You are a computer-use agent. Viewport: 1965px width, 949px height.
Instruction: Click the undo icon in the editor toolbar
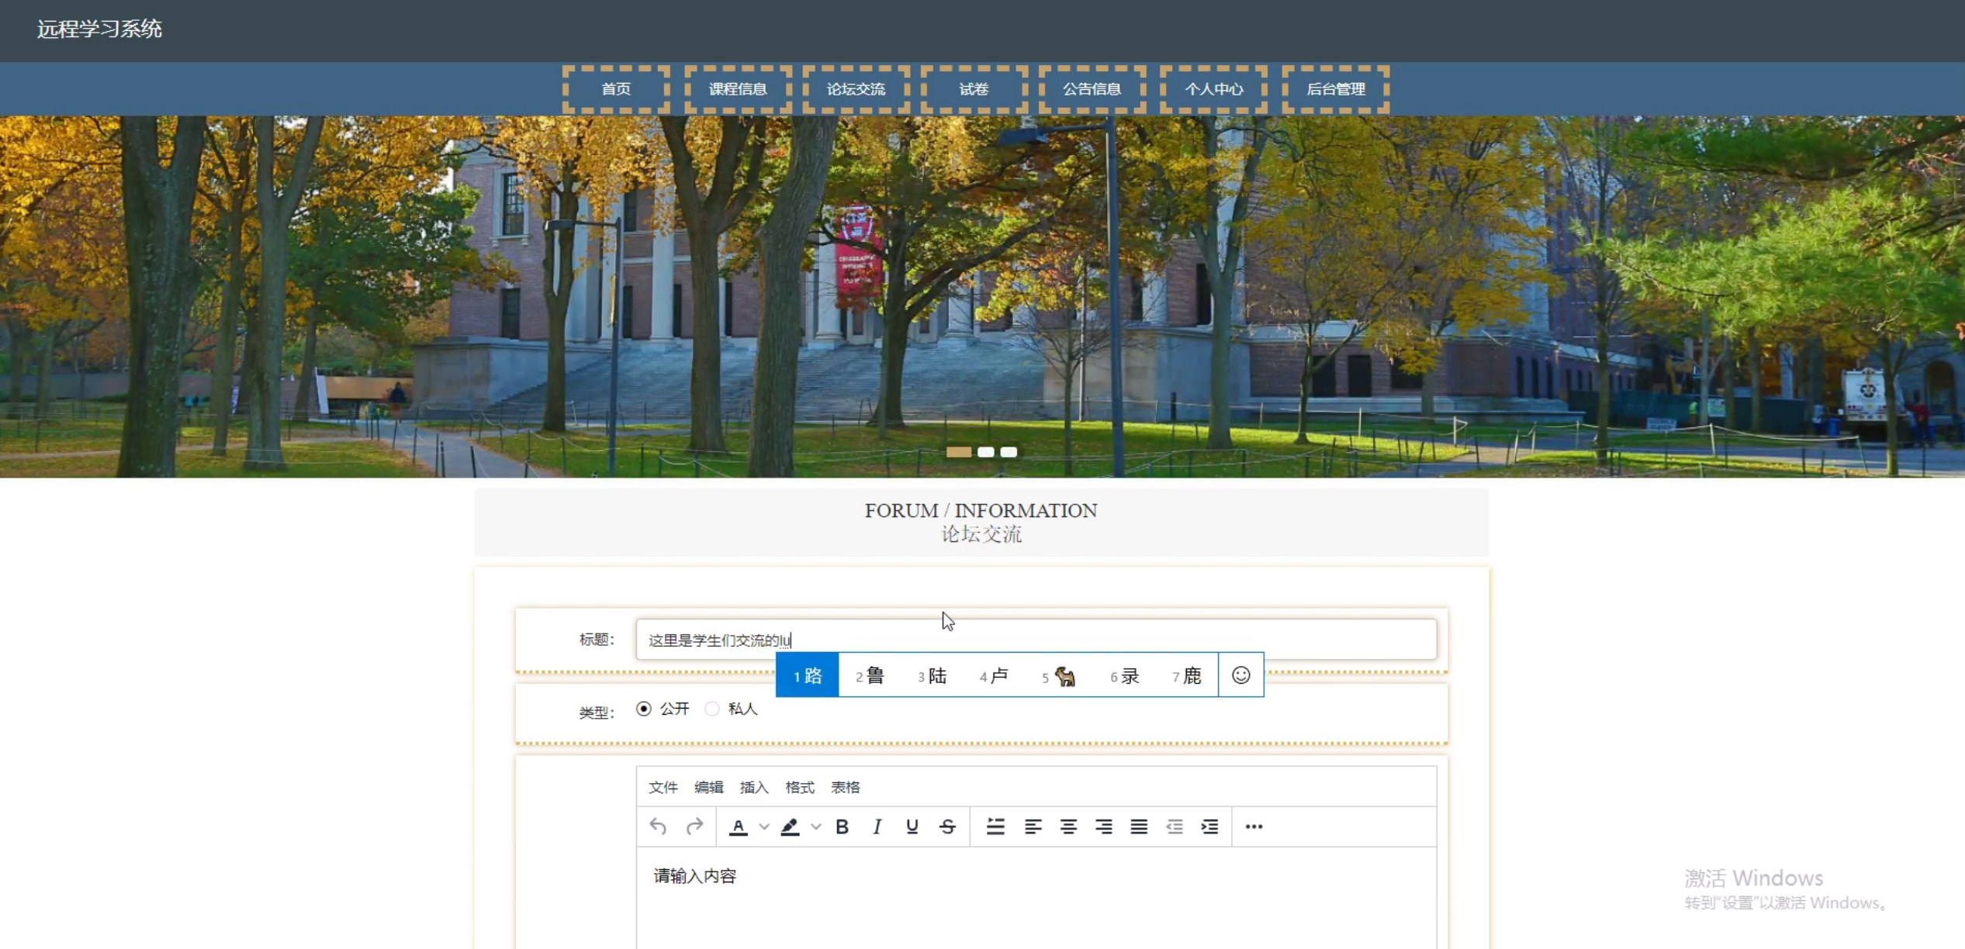658,826
